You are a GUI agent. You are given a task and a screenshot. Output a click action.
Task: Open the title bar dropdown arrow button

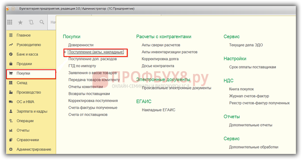[x=13, y=9]
